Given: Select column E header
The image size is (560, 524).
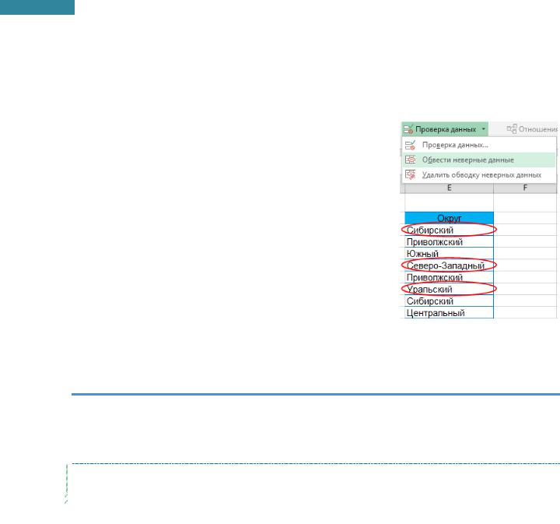Looking at the screenshot, I should point(449,188).
